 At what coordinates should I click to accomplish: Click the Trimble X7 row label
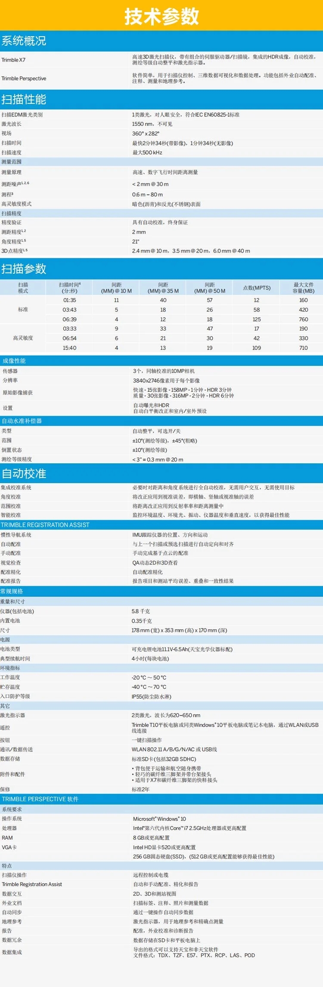[13, 60]
